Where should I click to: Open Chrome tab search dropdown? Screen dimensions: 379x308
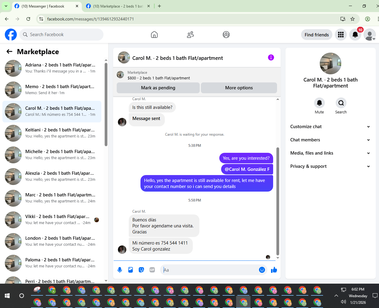coord(6,6)
